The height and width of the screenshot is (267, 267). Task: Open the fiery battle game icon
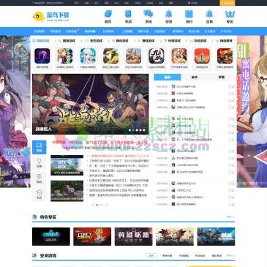tap(225, 56)
